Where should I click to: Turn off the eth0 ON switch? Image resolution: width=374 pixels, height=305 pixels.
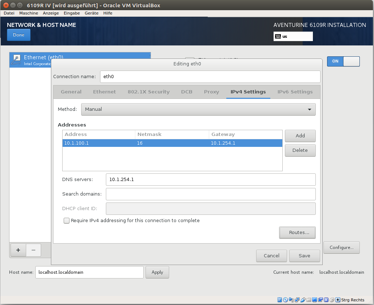(x=343, y=61)
